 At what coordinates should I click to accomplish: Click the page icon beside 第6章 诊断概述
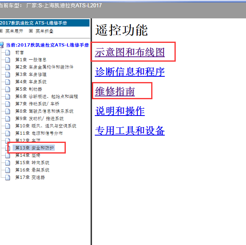(x=7, y=96)
